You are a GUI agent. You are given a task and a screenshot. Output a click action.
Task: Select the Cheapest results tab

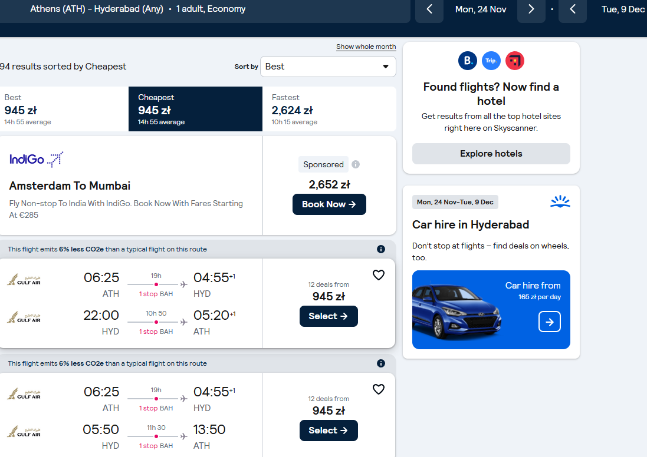click(196, 109)
